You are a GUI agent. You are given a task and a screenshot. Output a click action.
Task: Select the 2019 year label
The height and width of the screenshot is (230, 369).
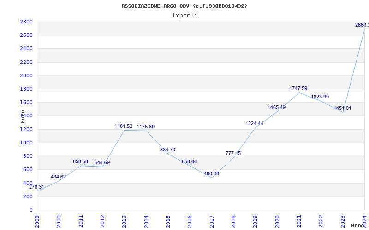click(x=256, y=221)
